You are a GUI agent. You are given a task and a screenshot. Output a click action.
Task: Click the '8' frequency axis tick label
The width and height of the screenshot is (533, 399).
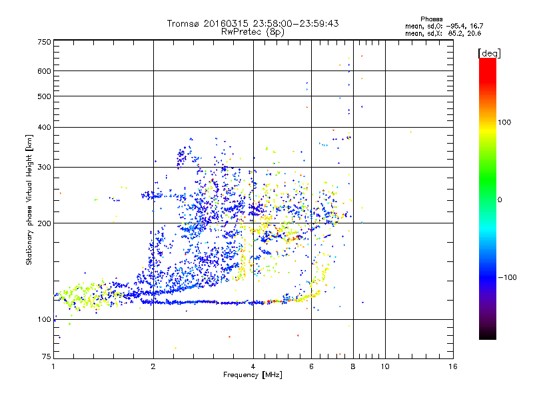[353, 366]
